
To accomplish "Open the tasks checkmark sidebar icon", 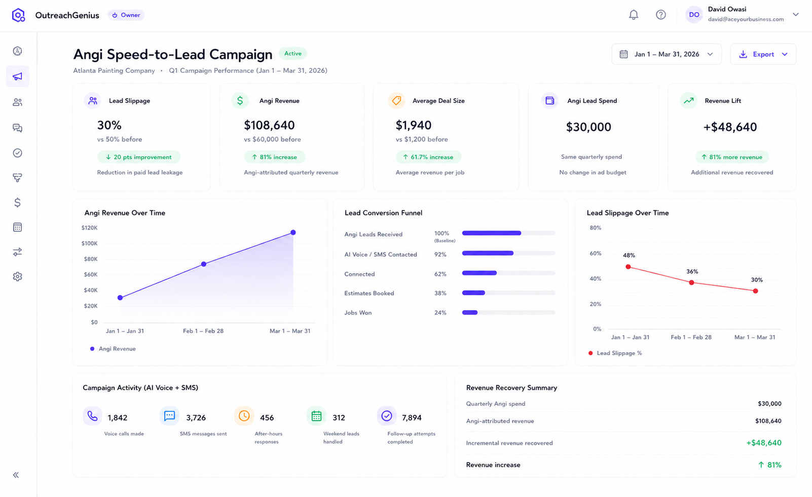I will tap(18, 153).
